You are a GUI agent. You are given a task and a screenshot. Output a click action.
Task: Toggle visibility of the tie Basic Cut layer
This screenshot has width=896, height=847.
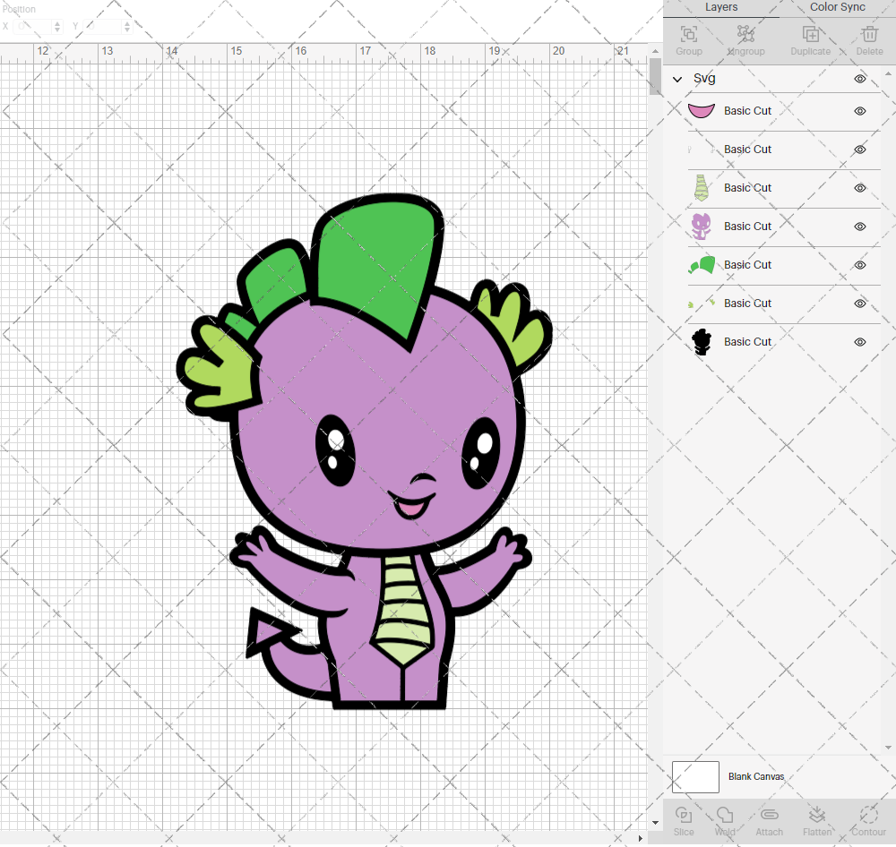point(859,189)
